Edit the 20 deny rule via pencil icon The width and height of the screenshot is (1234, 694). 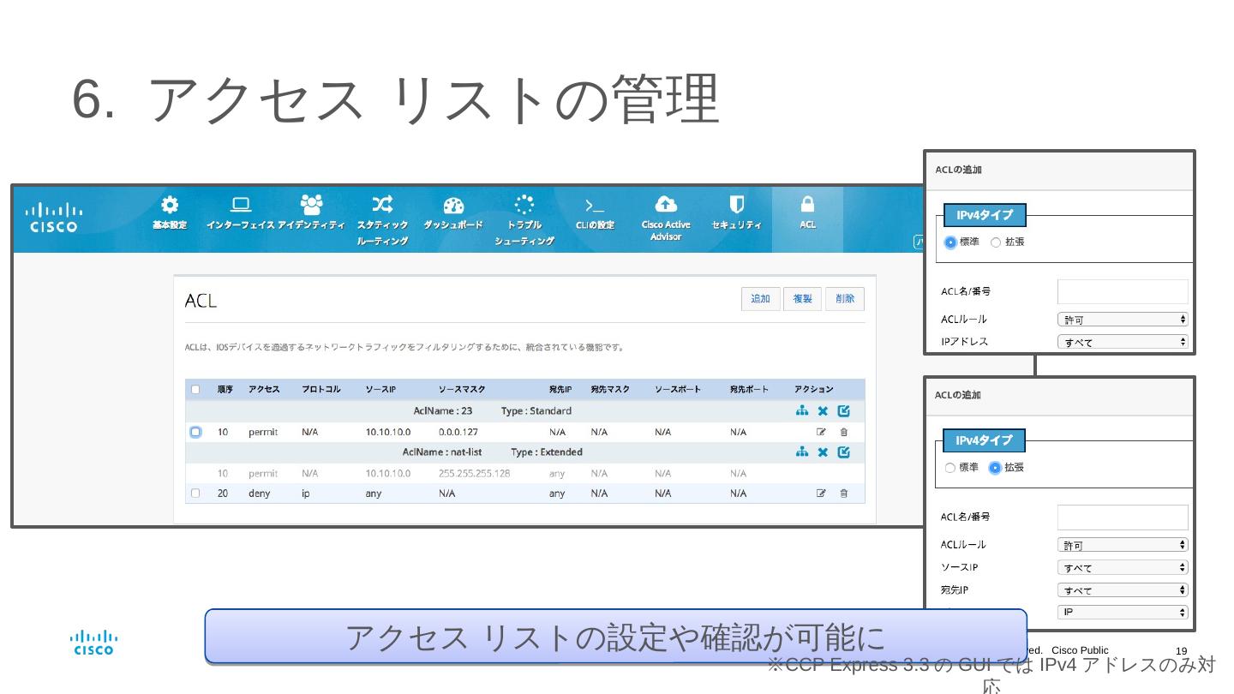pyautogui.click(x=822, y=494)
